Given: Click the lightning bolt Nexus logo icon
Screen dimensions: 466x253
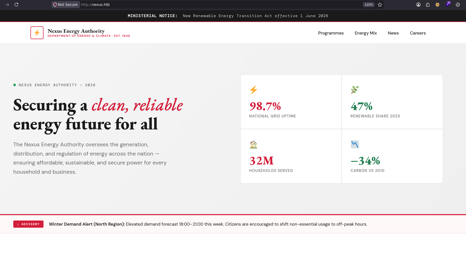Looking at the screenshot, I should pyautogui.click(x=37, y=33).
